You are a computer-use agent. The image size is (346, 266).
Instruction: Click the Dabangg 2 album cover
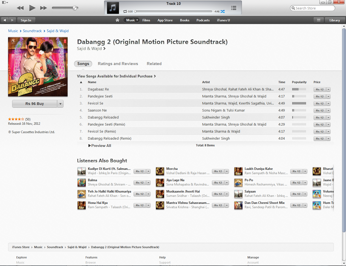pos(38,67)
